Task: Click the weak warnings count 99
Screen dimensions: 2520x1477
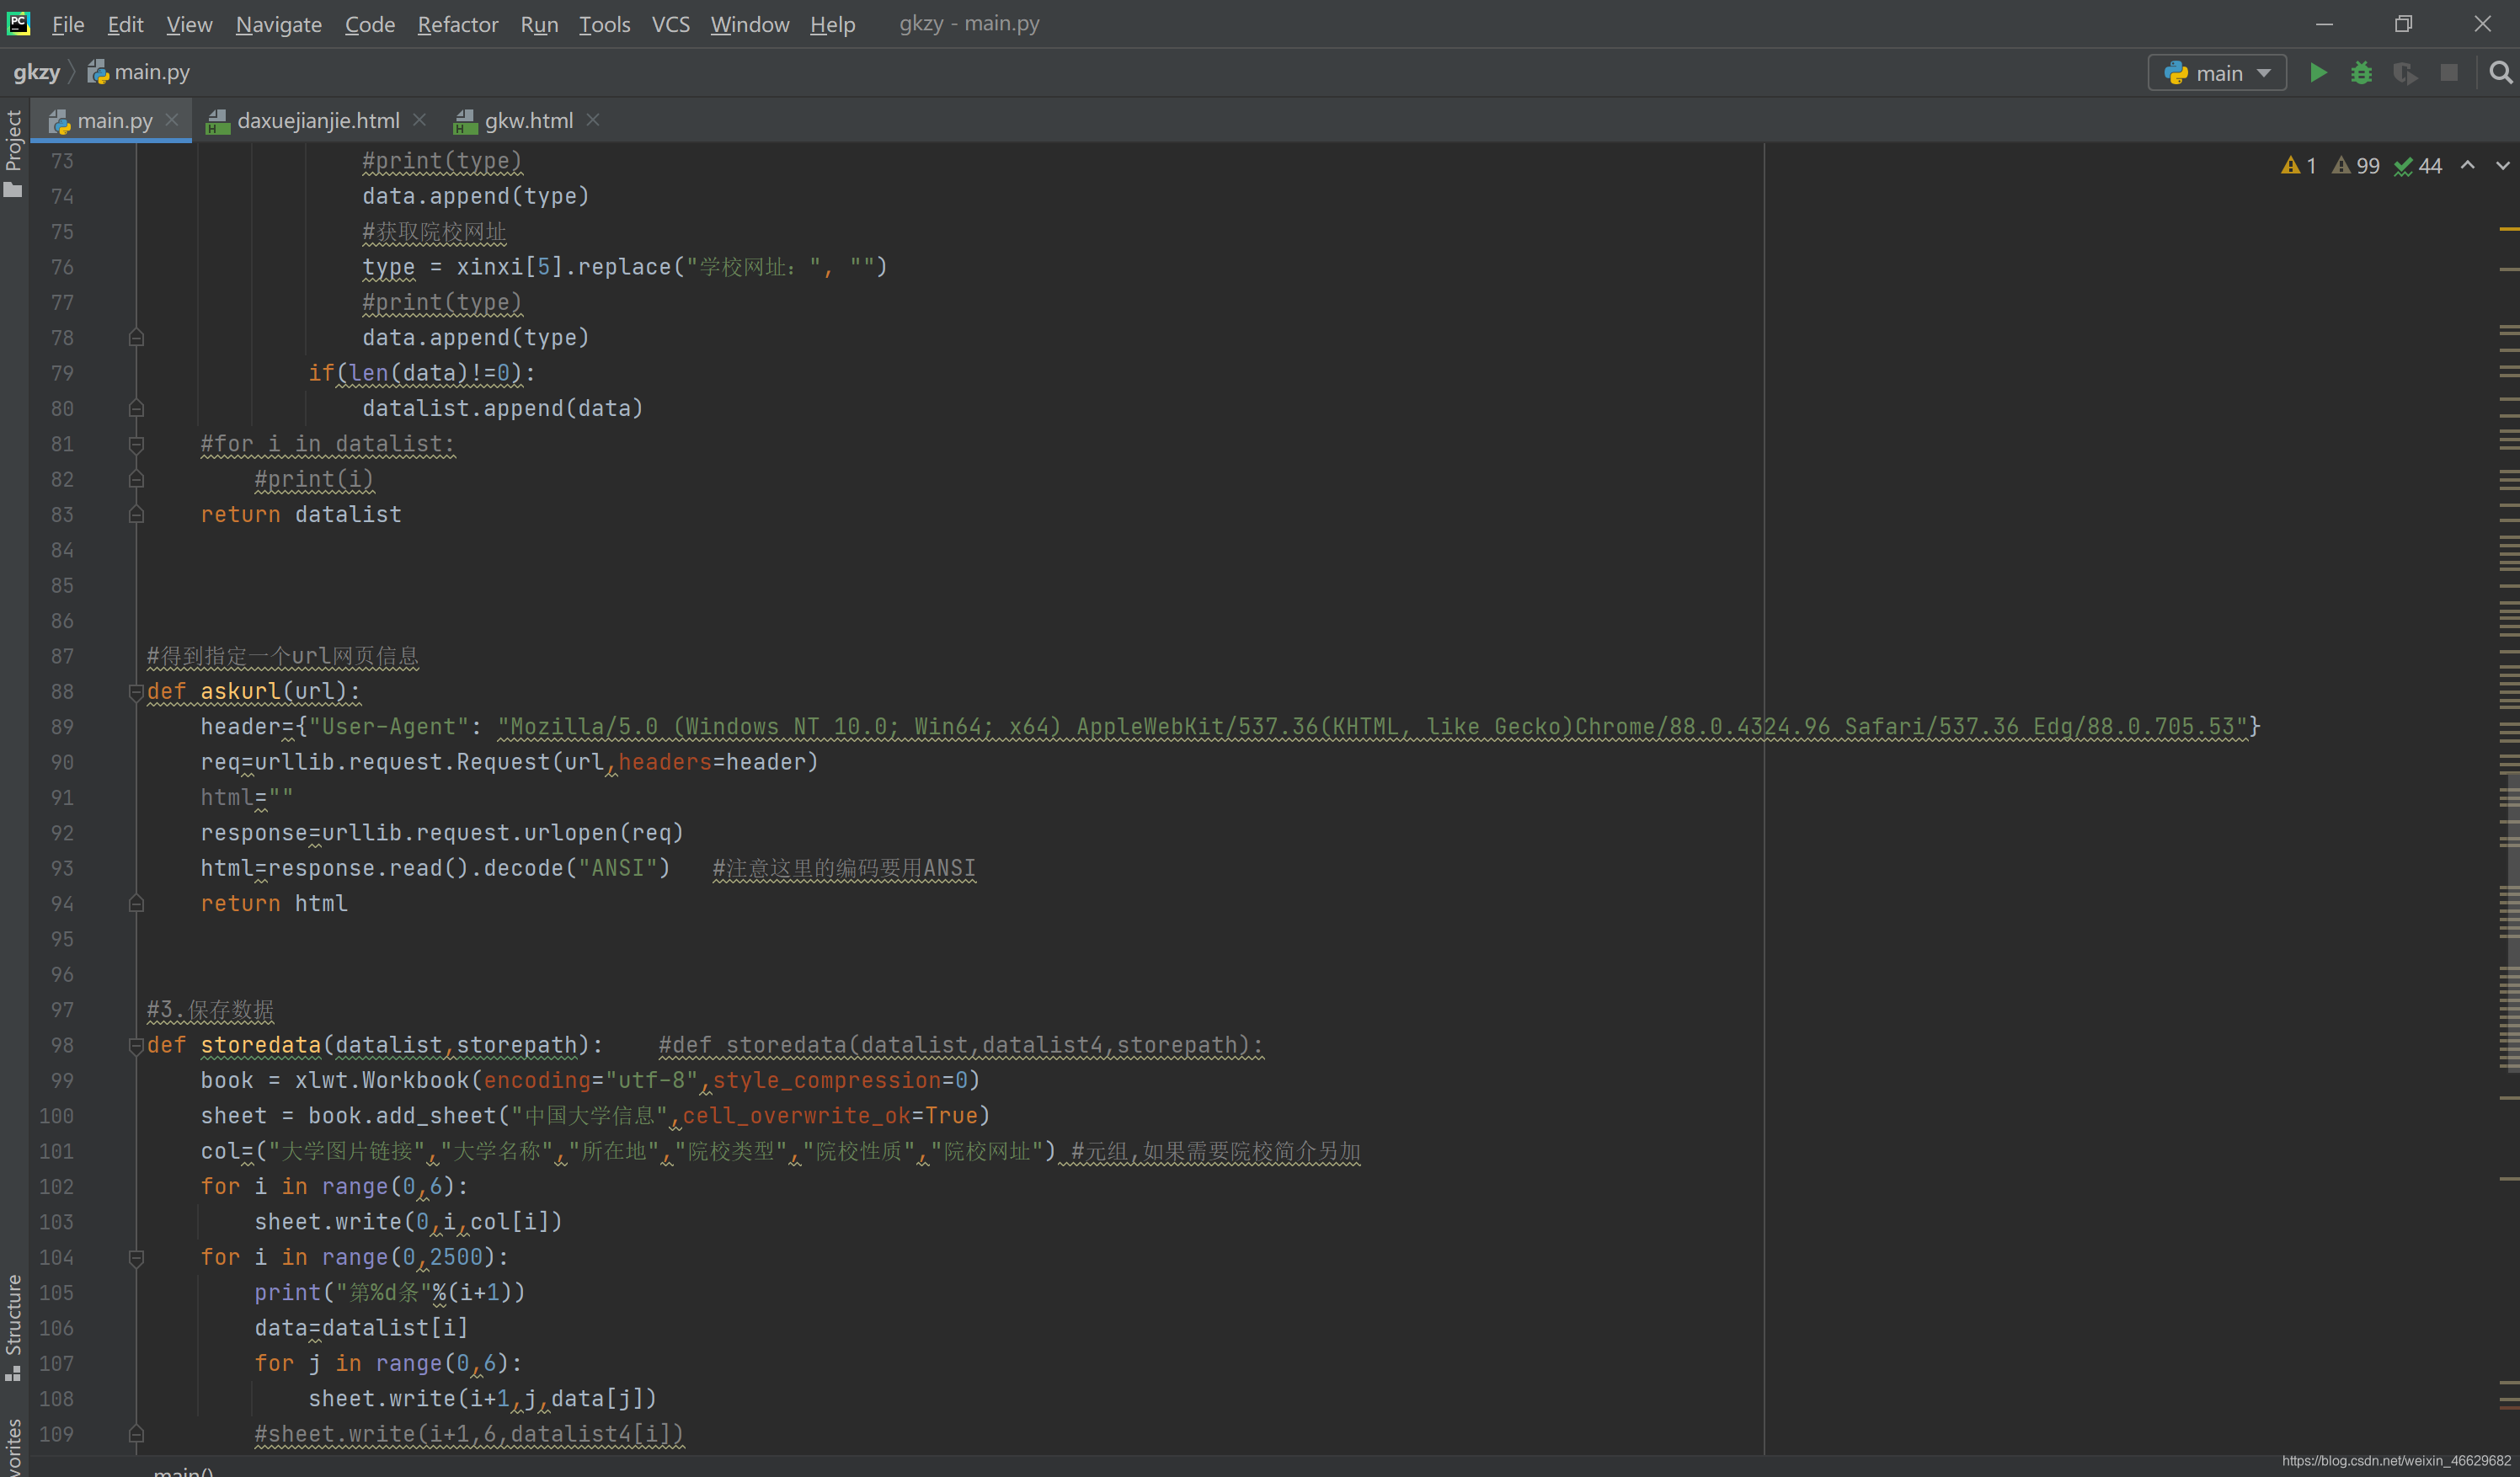Action: tap(2356, 166)
